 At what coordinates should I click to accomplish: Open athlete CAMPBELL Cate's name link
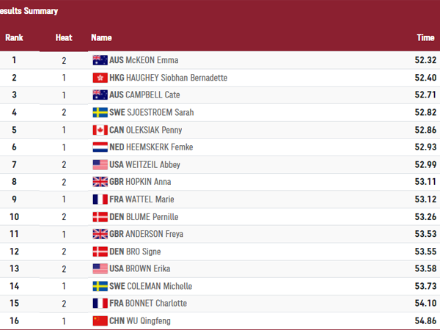tap(153, 95)
